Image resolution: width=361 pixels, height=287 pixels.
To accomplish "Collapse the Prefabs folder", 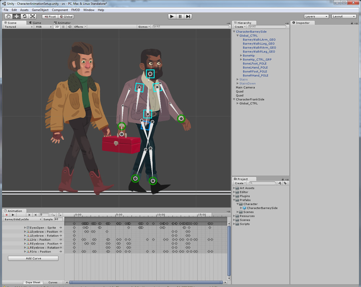I will 234,200.
